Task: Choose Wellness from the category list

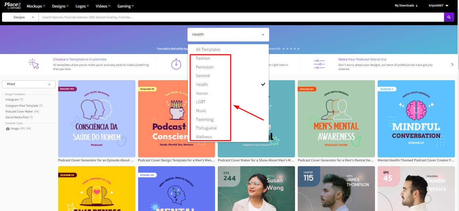Action: 204,137
